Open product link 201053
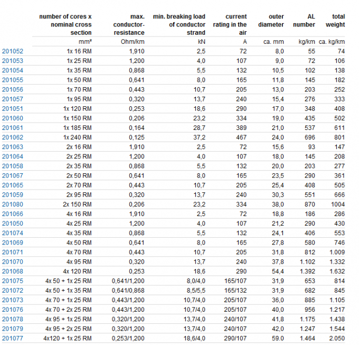This screenshot has height=345, width=359. [13, 61]
